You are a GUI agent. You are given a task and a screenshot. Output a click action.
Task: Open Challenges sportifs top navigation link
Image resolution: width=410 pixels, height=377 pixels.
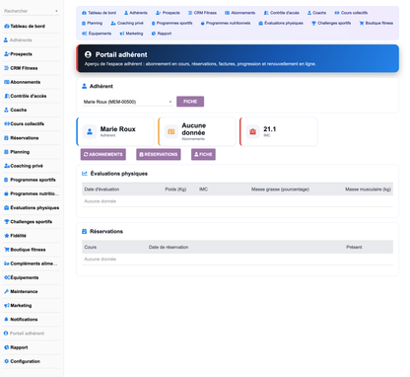tap(331, 23)
